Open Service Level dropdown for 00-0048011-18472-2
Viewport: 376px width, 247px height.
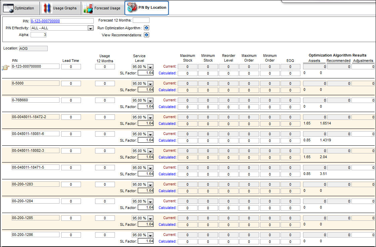pos(150,117)
